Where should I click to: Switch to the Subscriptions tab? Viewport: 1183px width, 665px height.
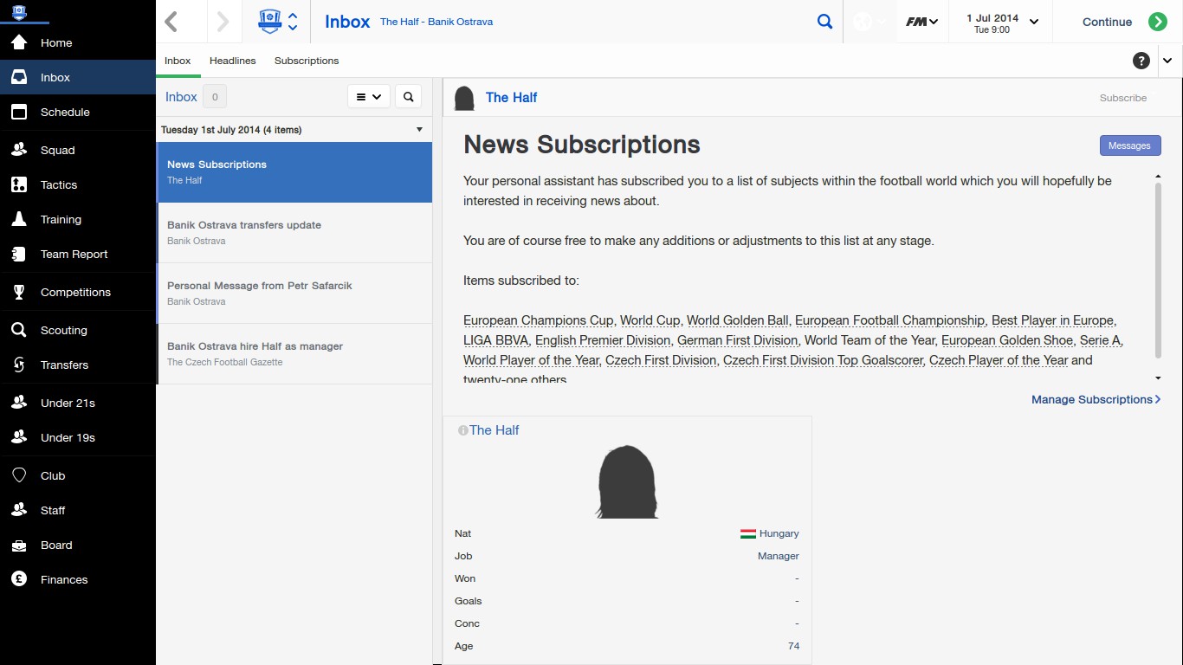click(307, 61)
